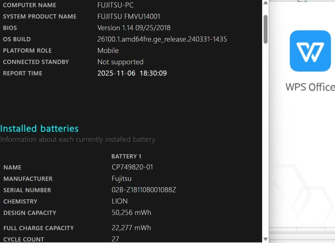Click the BIOS label
The height and width of the screenshot is (243, 335).
click(10, 28)
